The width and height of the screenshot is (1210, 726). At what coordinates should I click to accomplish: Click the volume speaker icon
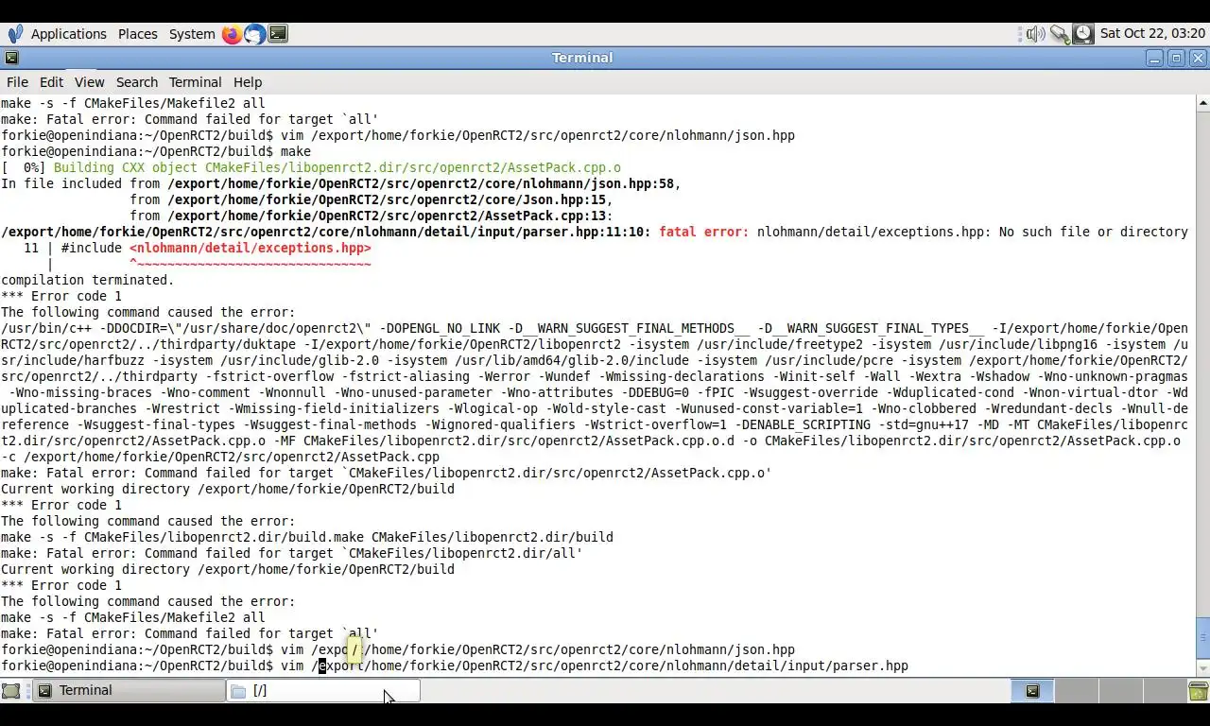click(1035, 34)
